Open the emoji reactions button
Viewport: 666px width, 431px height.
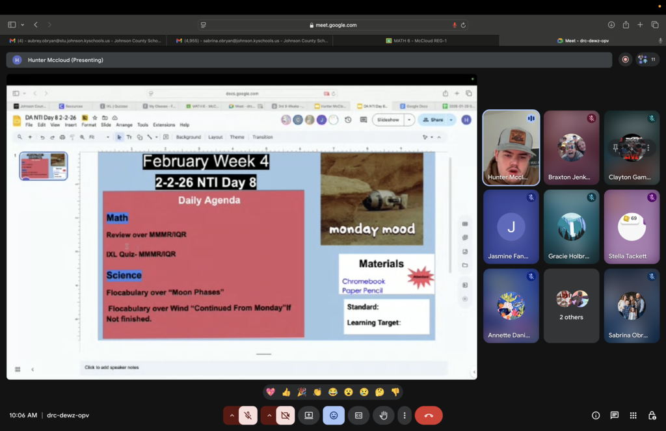coord(334,415)
